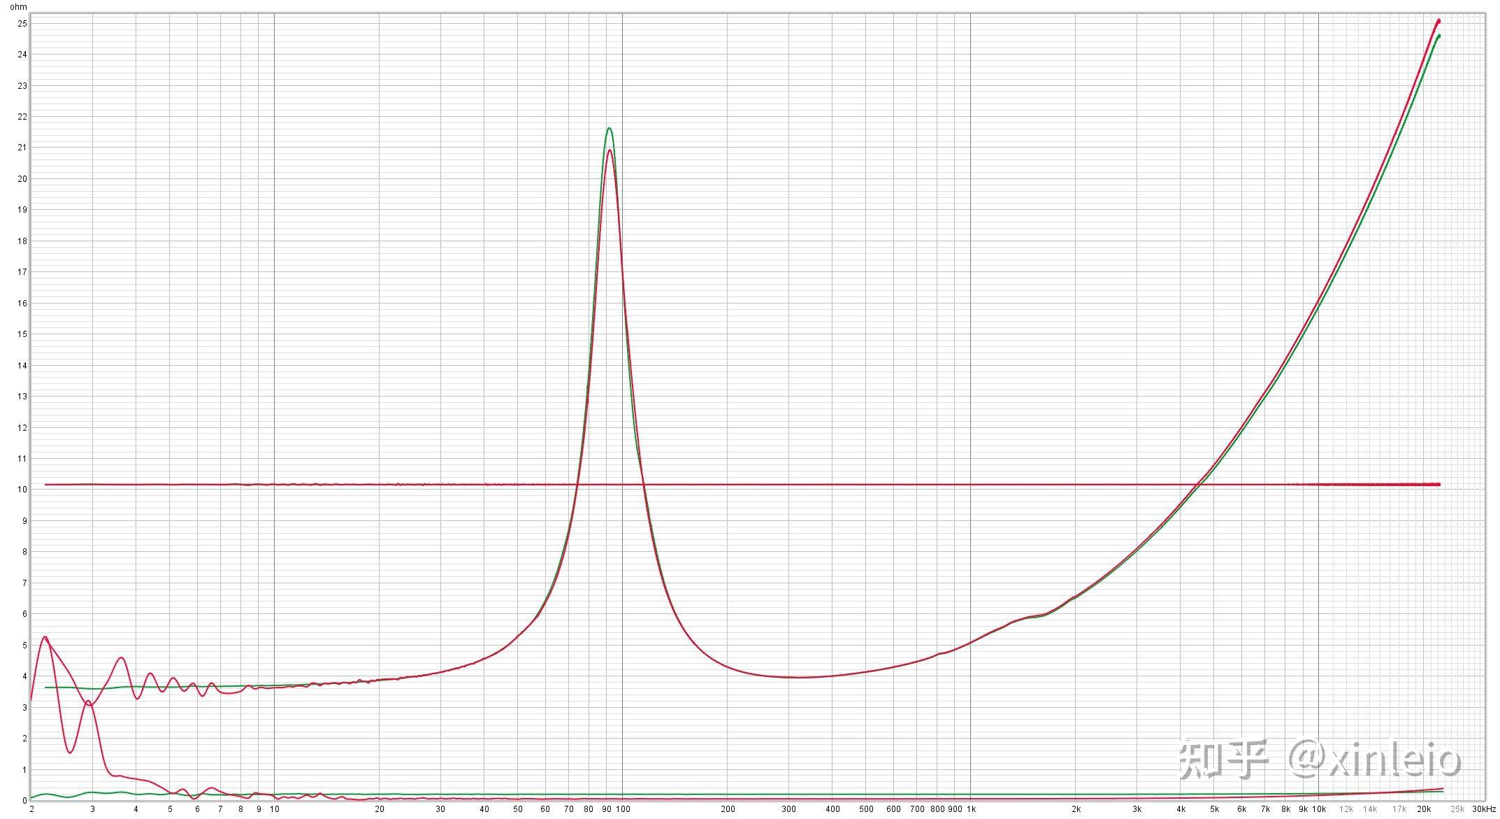
Task: Click the 100 Hz axis label
Action: point(623,809)
